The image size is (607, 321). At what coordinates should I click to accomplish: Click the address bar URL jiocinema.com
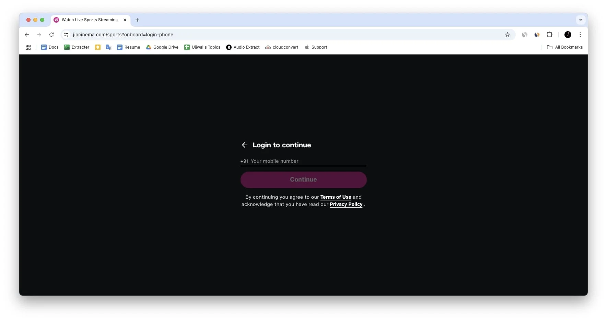click(123, 35)
